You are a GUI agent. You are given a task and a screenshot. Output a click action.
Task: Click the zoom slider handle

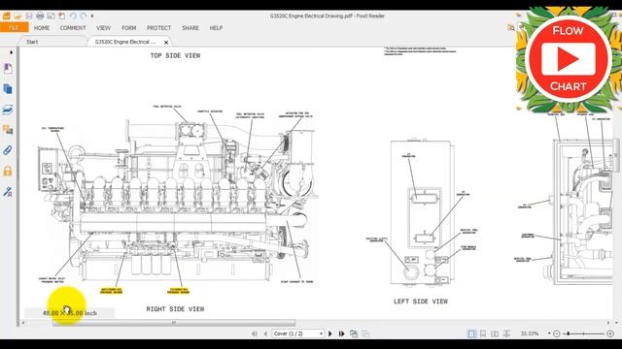tap(569, 333)
